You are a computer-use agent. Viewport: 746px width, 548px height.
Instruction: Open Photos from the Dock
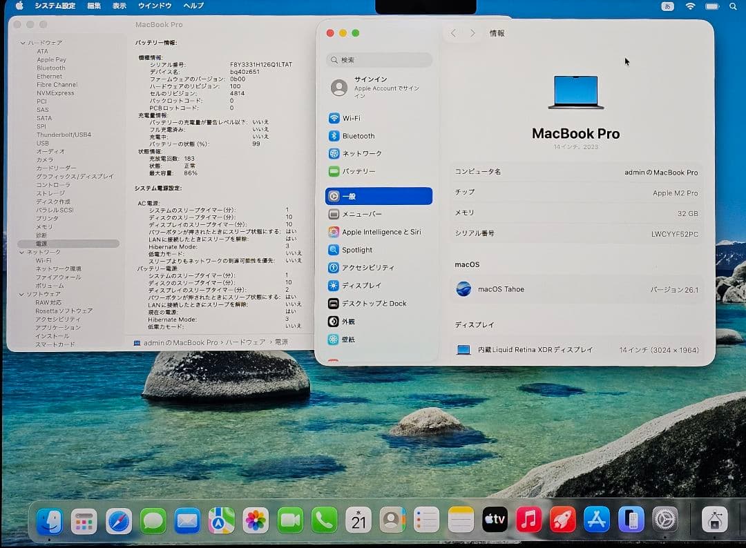point(256,521)
